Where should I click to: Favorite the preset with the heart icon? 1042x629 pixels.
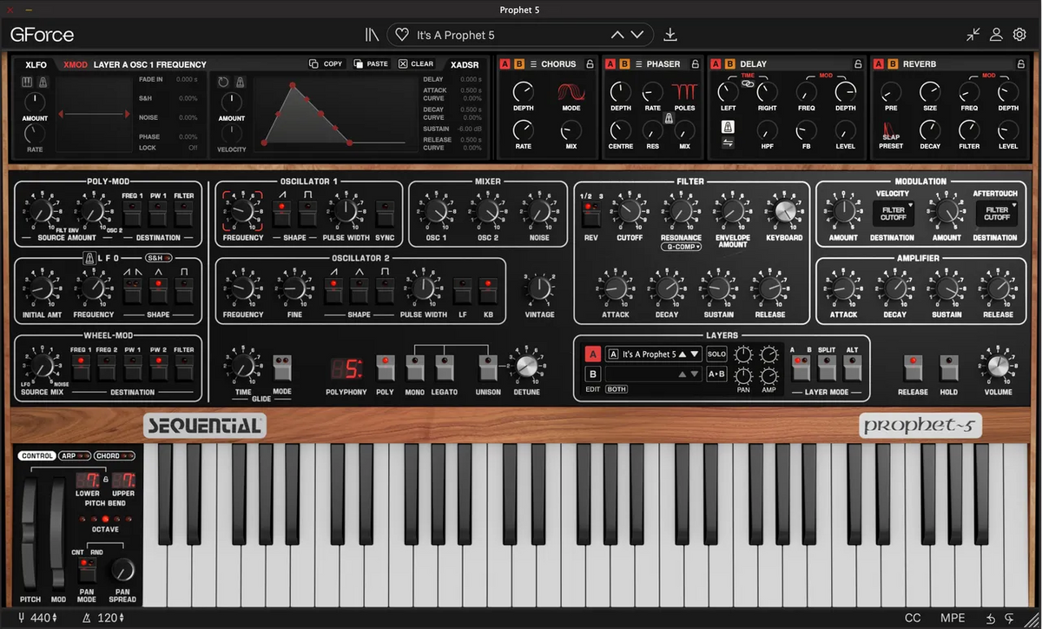pos(401,35)
